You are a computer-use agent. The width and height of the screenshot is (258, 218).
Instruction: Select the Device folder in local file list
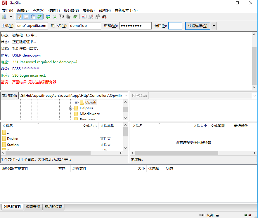[x=13, y=139]
